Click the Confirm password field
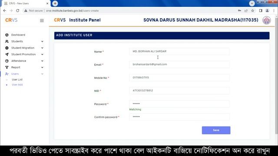This screenshot has width=278, height=156. pyautogui.click(x=179, y=117)
